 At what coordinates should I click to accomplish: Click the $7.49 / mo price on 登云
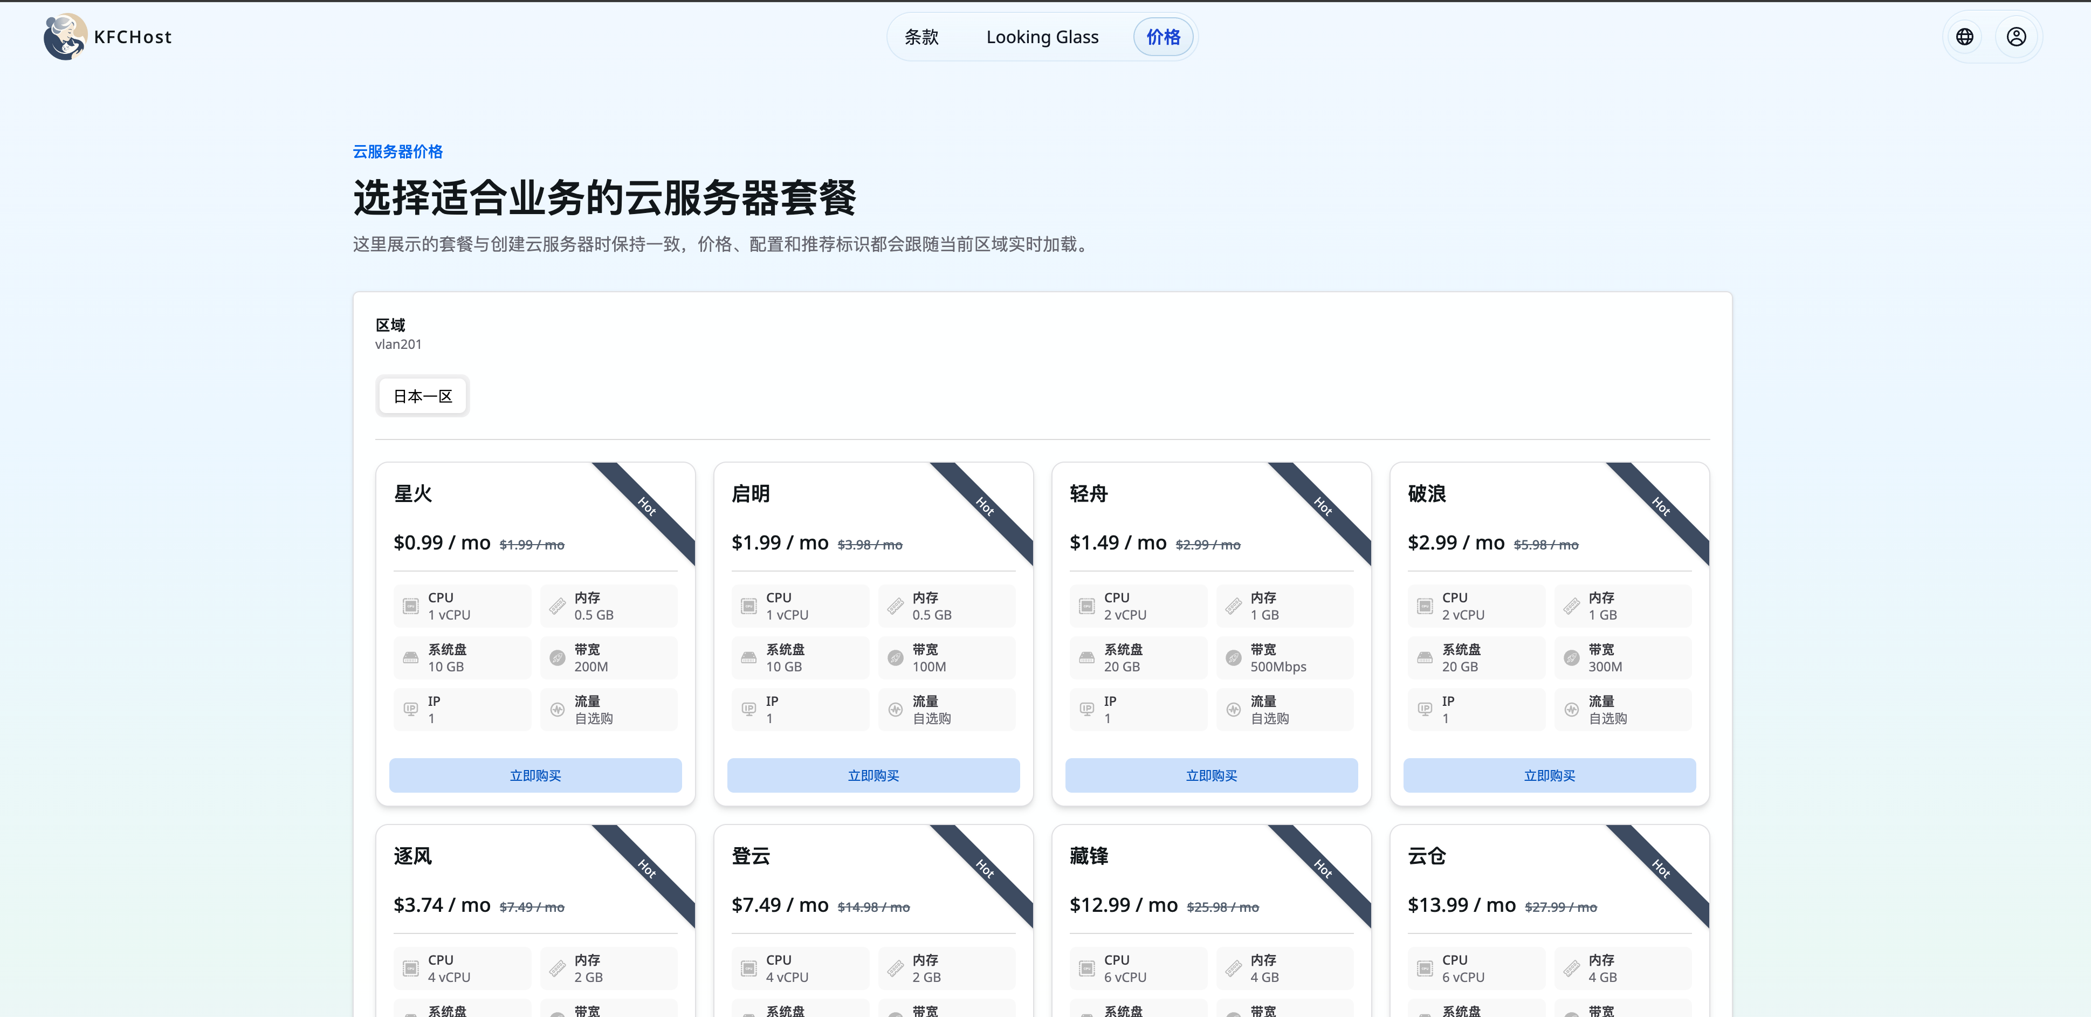point(780,905)
